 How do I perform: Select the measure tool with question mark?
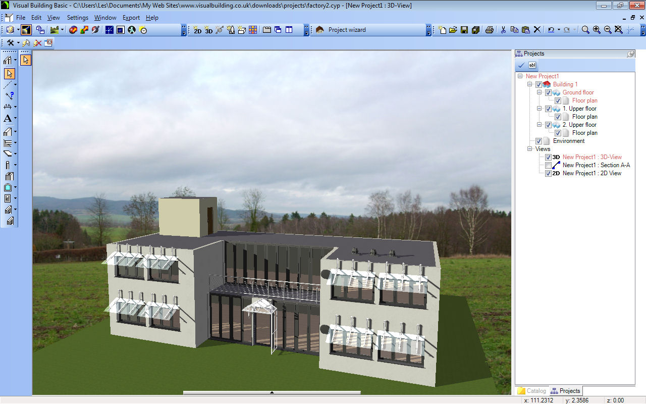(x=9, y=95)
